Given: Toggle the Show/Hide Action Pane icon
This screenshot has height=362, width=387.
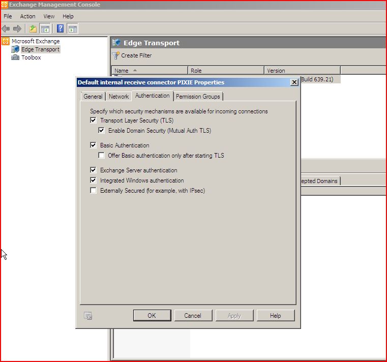Looking at the screenshot, I should [72, 28].
